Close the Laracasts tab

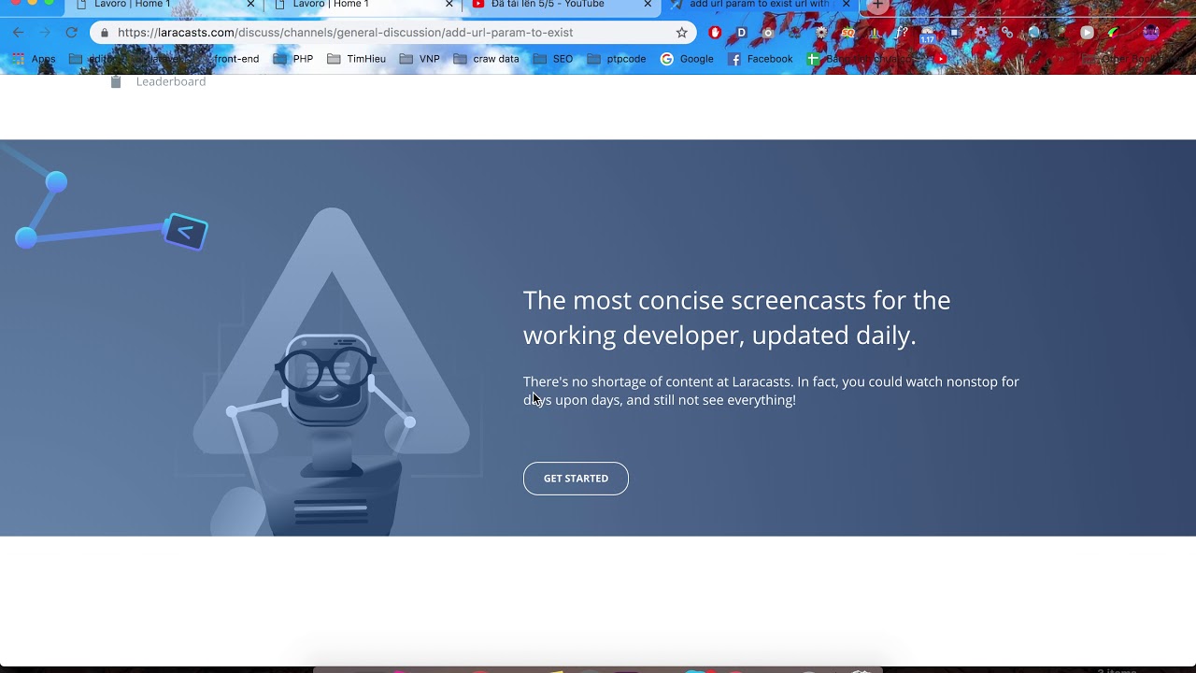tap(847, 5)
